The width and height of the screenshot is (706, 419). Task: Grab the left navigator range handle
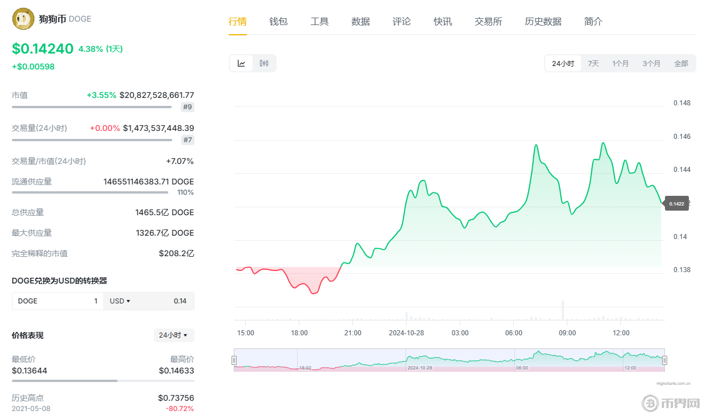[x=234, y=360]
